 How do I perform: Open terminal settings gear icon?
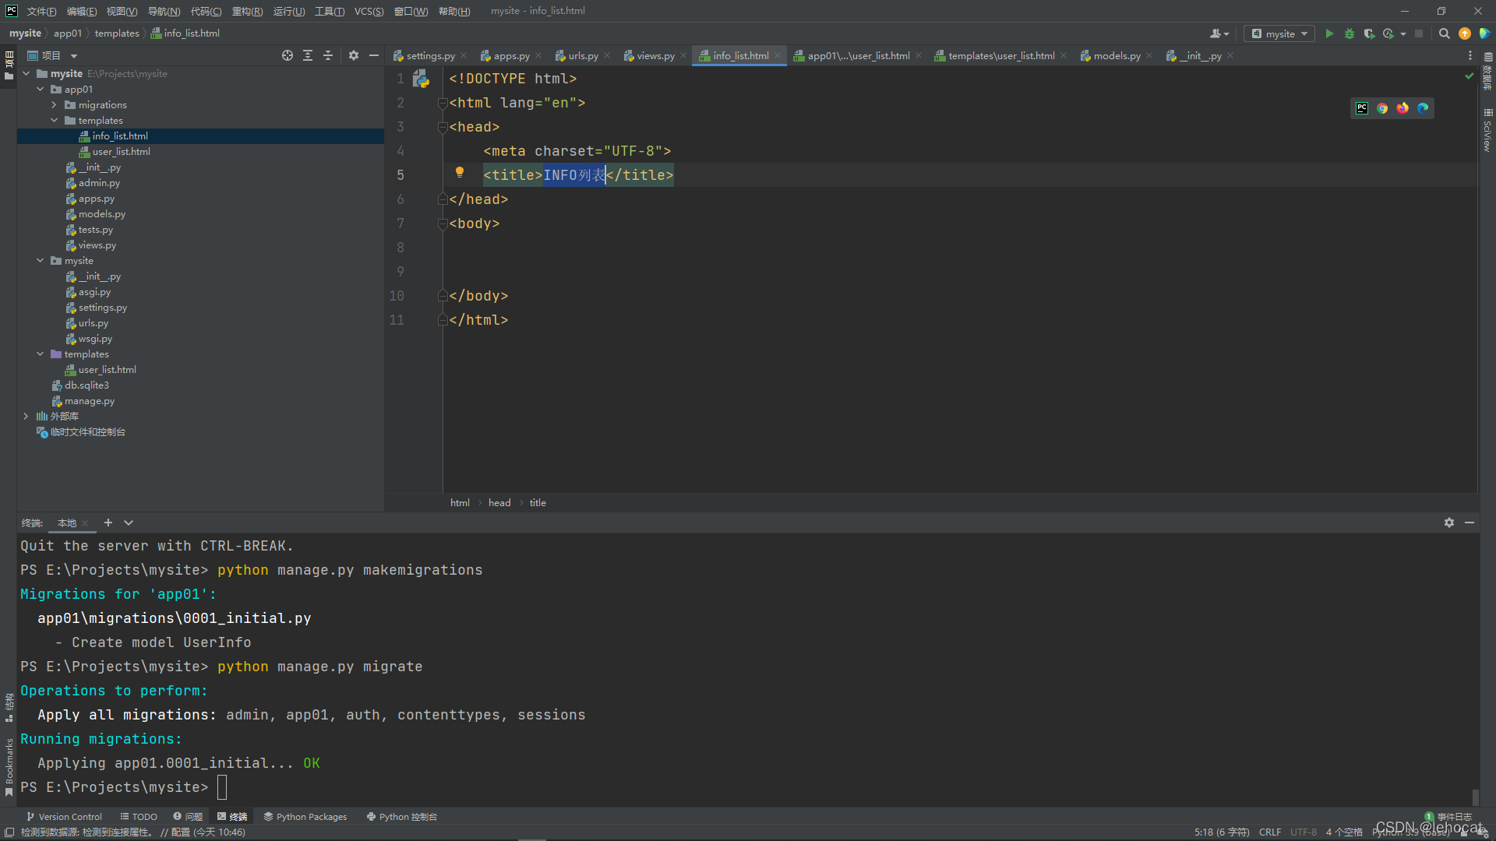(x=1448, y=523)
